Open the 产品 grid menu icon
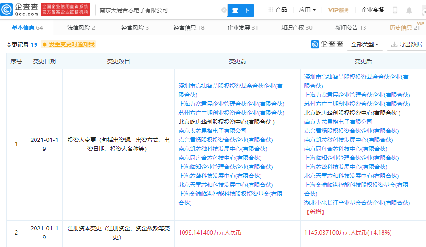The width and height of the screenshot is (426, 247). [270, 10]
